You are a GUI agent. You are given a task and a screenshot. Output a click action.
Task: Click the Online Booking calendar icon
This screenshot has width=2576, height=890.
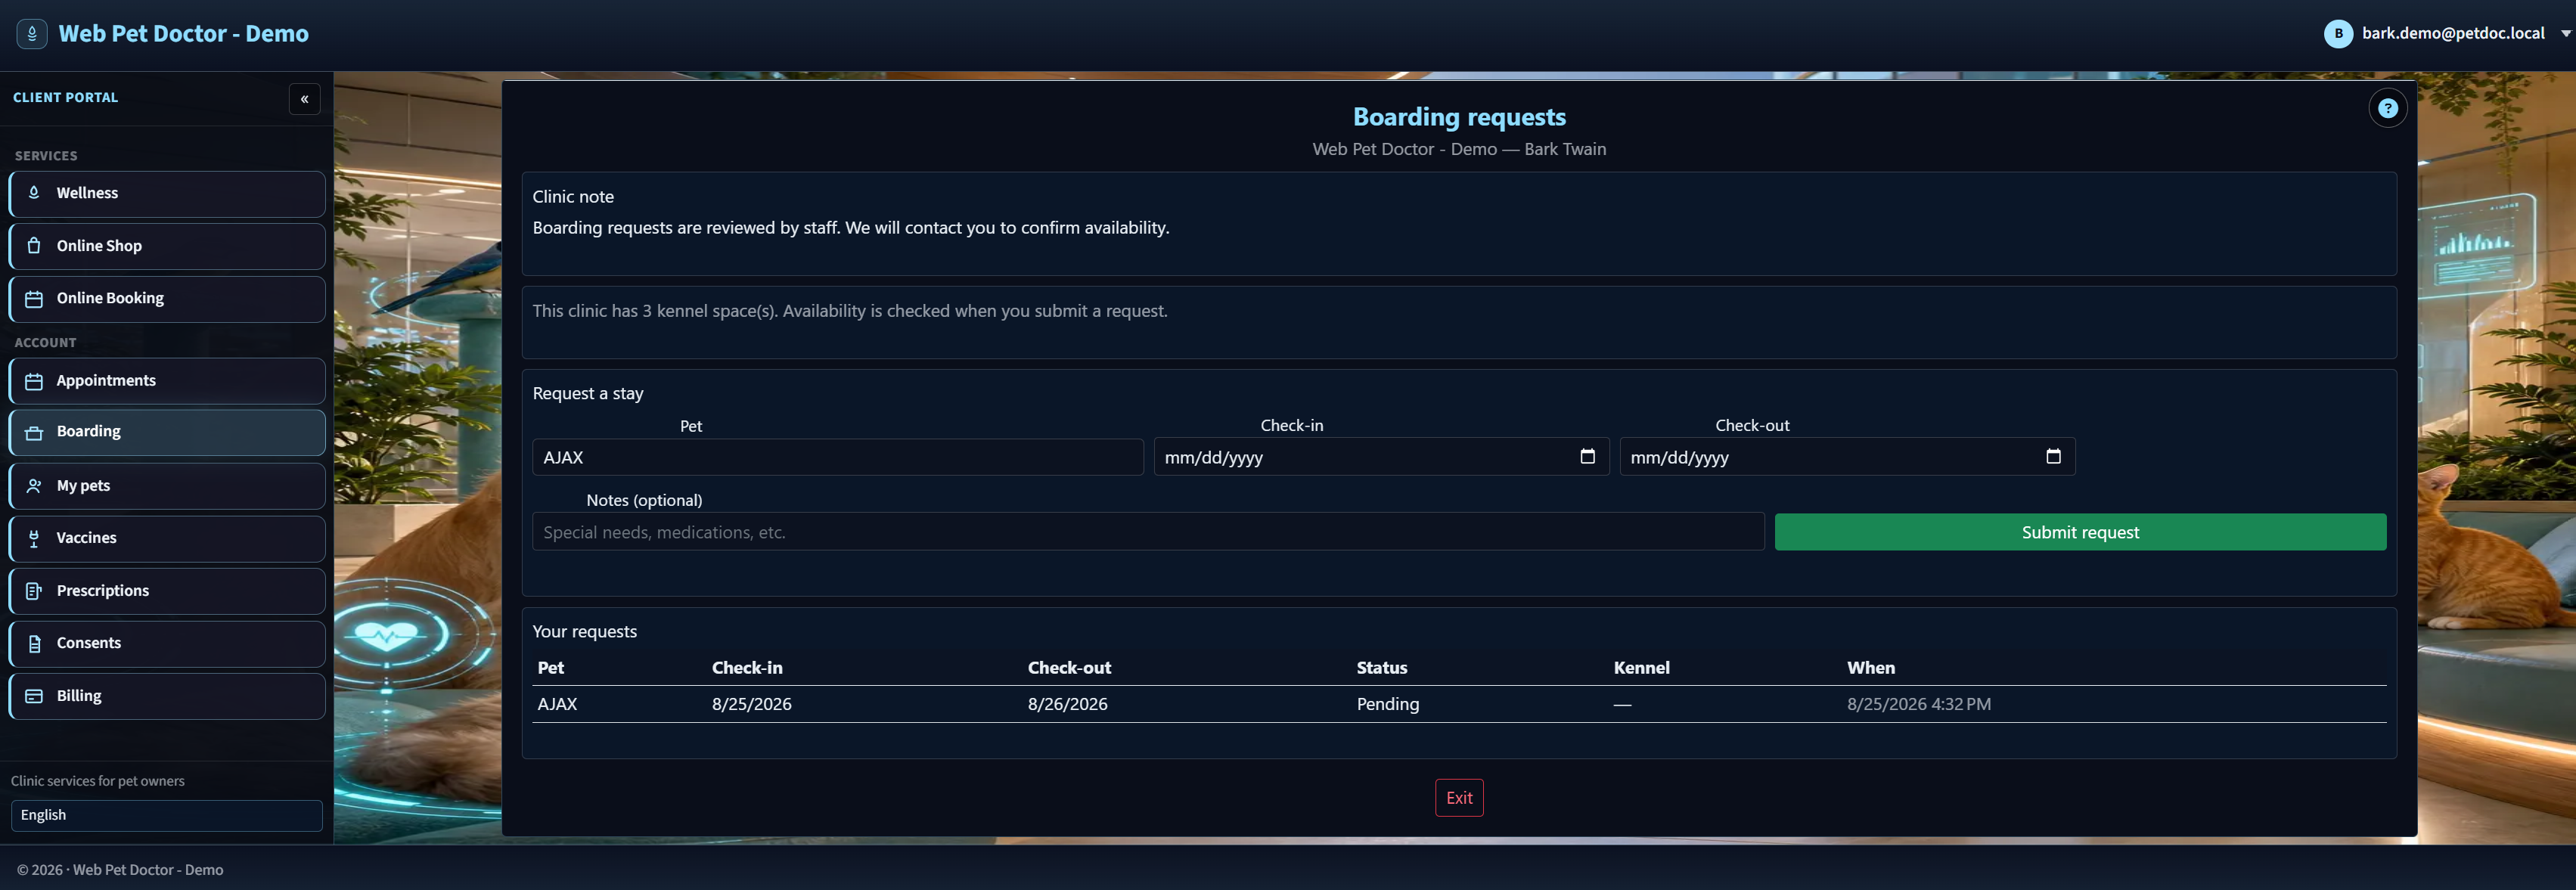[34, 299]
